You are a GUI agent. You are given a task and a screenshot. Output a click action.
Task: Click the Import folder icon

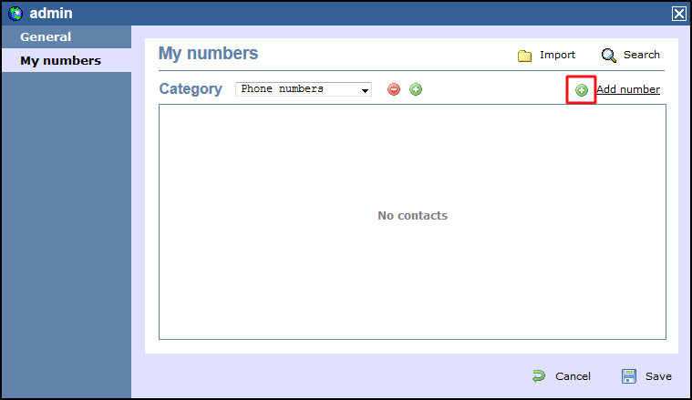(524, 56)
